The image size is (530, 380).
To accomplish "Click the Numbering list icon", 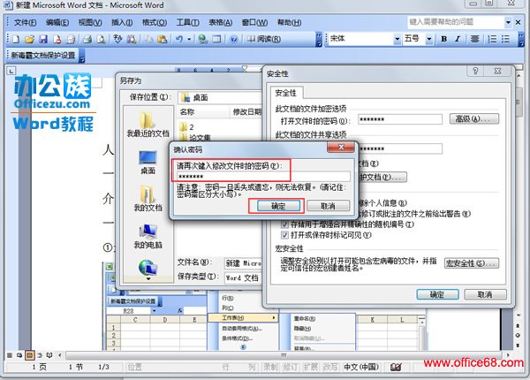I will 493,39.
